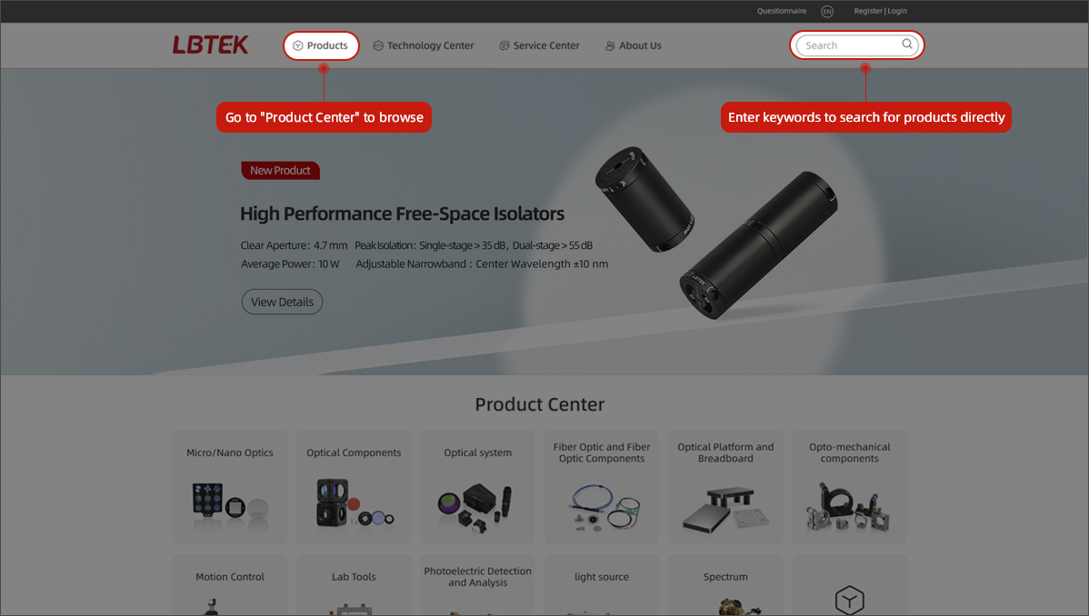The width and height of the screenshot is (1089, 616).
Task: Click the View Details button
Action: click(282, 302)
